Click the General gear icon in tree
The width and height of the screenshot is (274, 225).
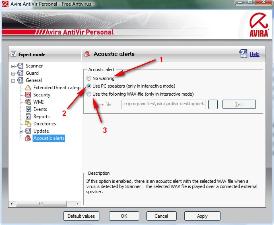coord(20,80)
